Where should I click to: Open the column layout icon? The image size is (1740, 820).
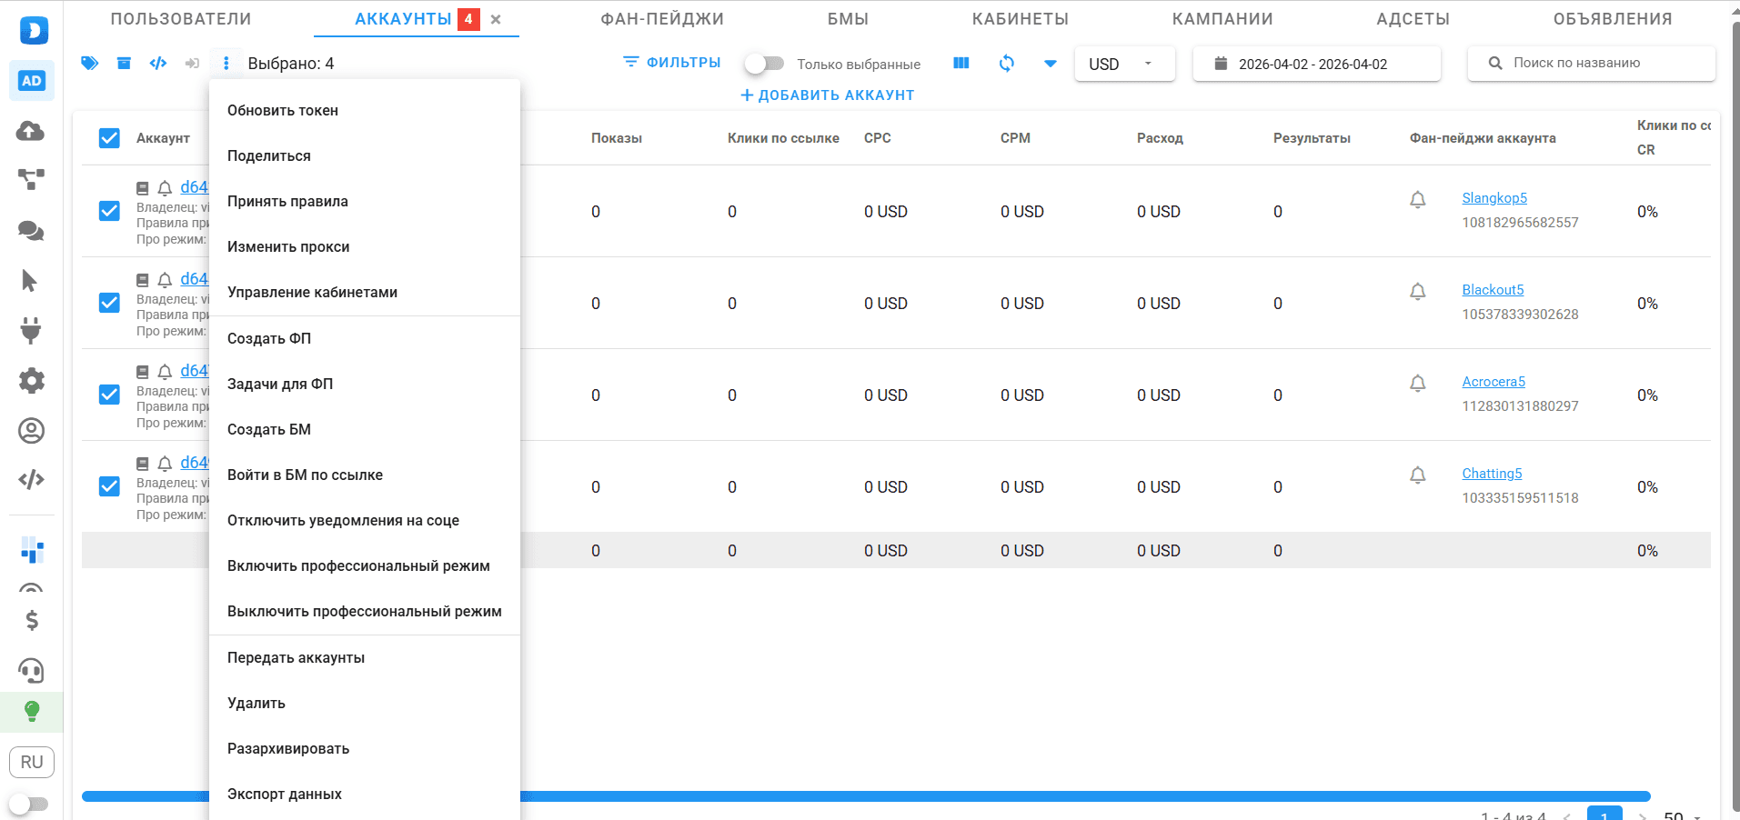961,63
